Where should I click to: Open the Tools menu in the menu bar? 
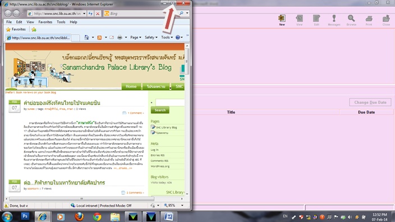[61, 22]
